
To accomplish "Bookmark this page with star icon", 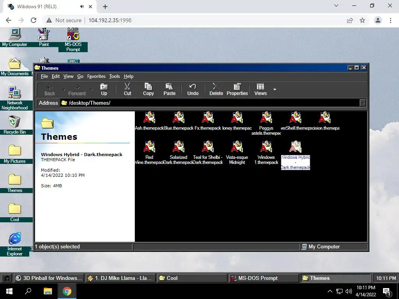I will [x=362, y=20].
